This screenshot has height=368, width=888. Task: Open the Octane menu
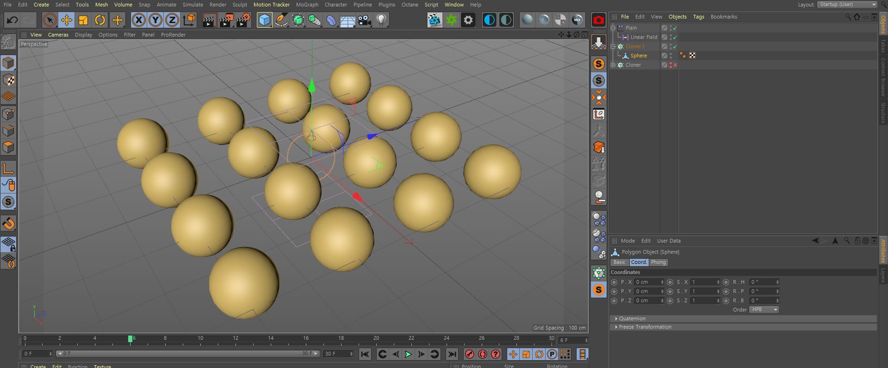(410, 5)
